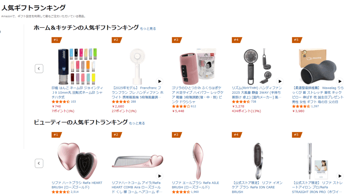Viewport: 347px width, 194px height.
Task: Play video on Rhythm handy fan product
Action: pyautogui.click(x=280, y=81)
